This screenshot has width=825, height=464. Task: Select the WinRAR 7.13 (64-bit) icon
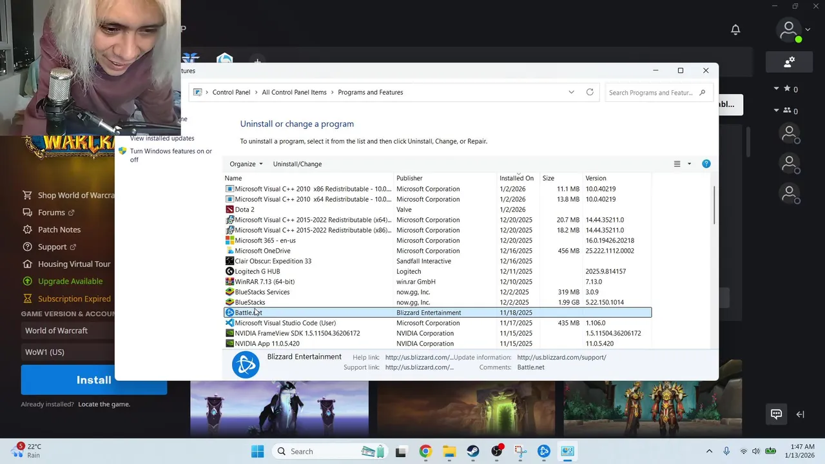229,282
